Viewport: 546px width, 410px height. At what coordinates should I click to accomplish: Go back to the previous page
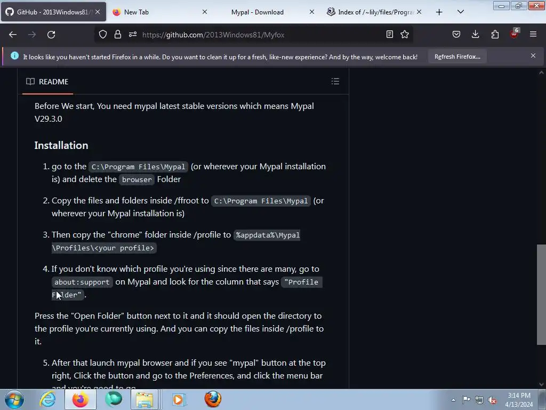pos(13,35)
